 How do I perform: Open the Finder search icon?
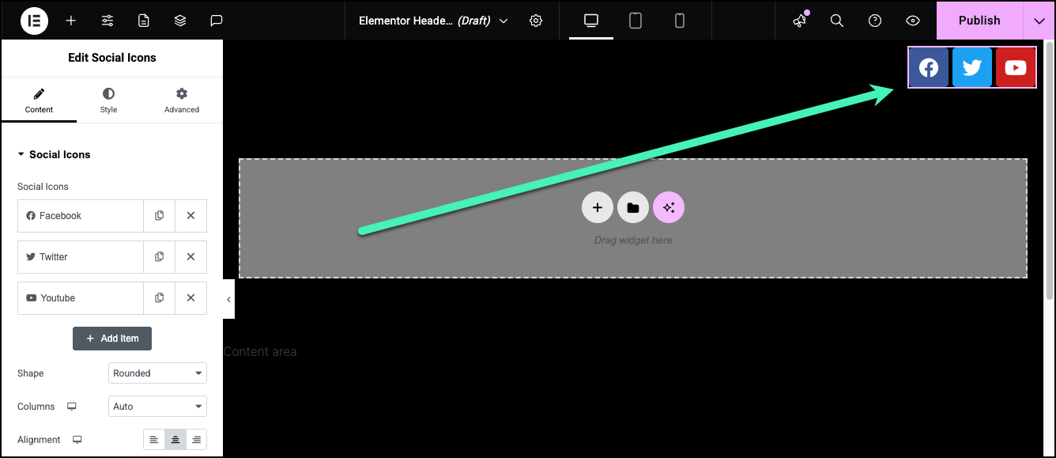click(837, 21)
